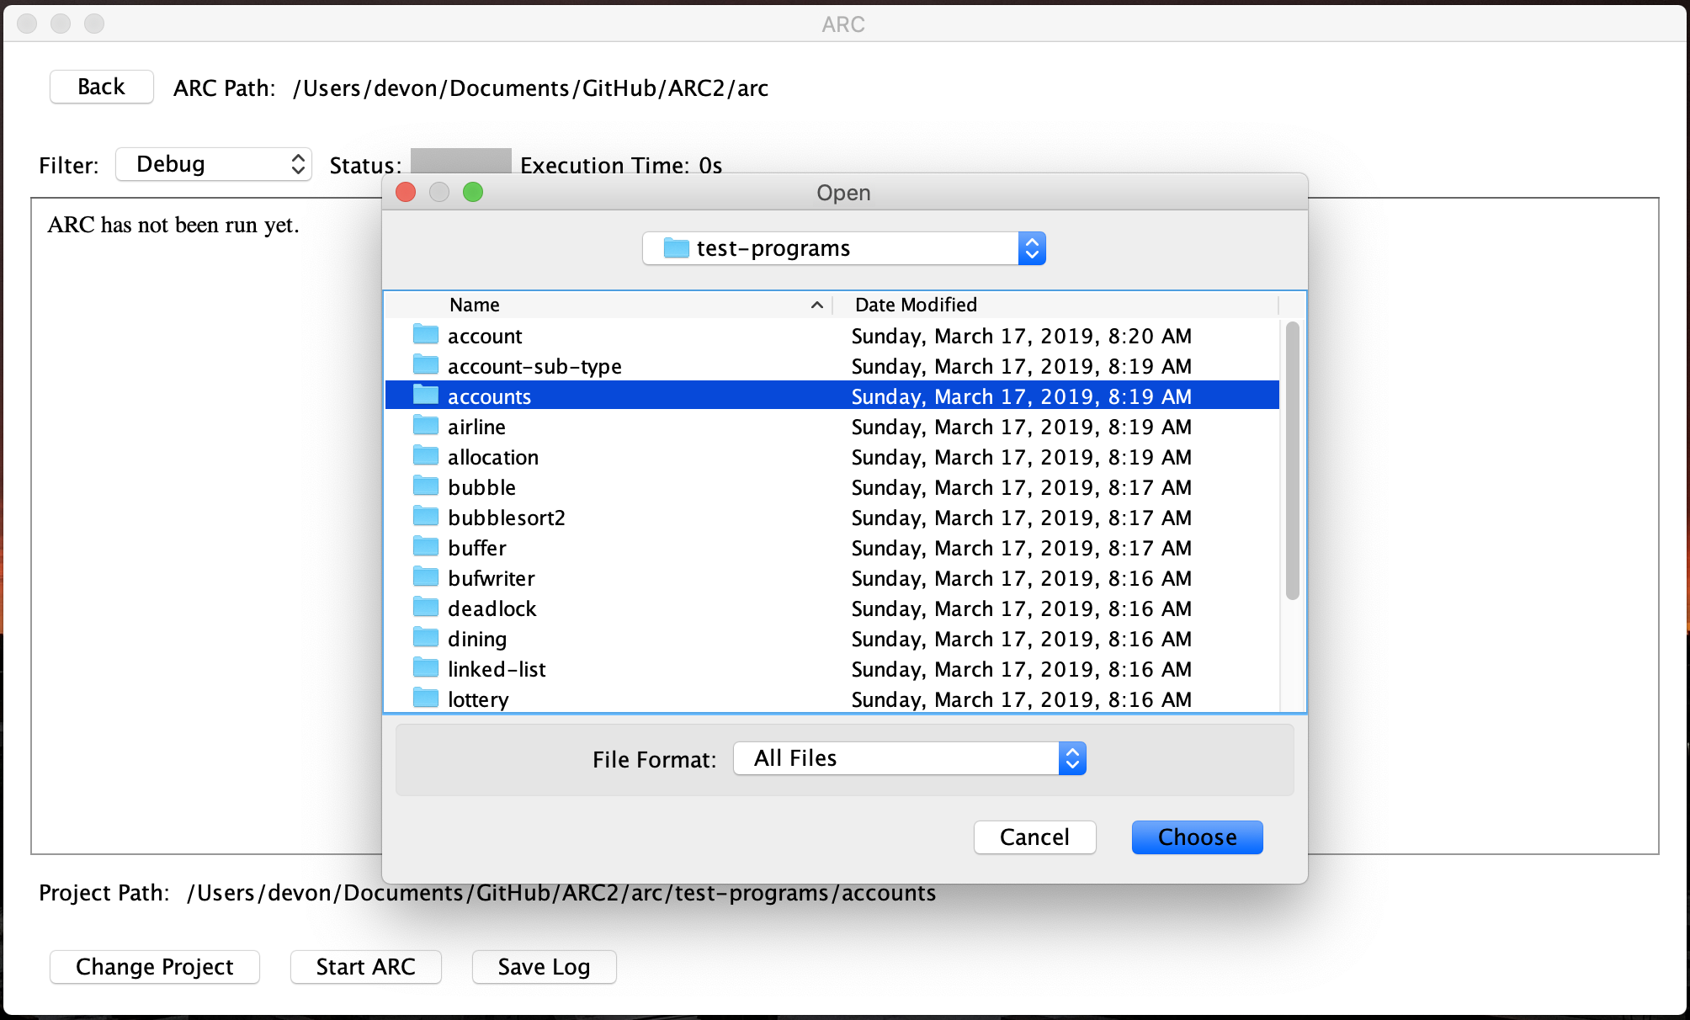Select the dining folder icon

[426, 638]
